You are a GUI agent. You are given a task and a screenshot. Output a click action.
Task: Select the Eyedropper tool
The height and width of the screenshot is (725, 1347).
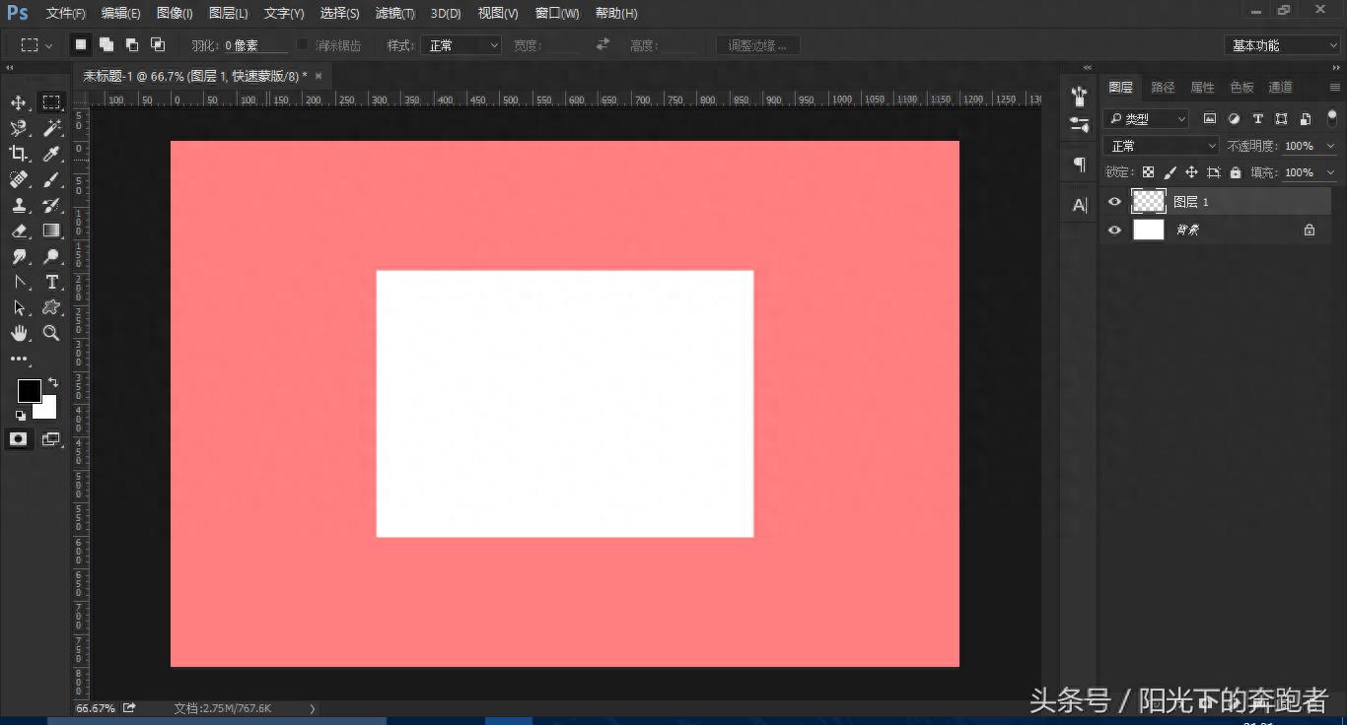pyautogui.click(x=51, y=154)
